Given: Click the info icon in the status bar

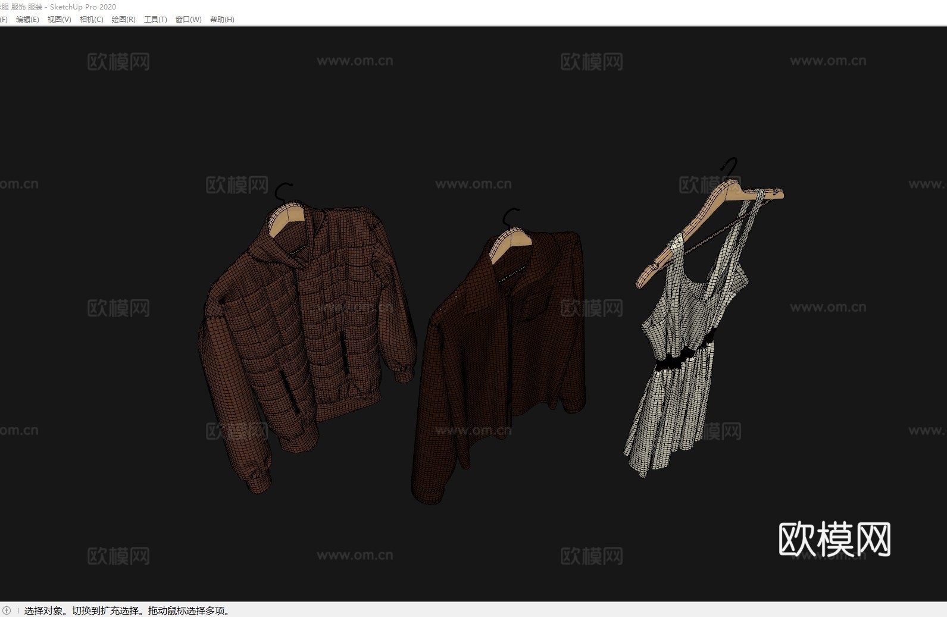Looking at the screenshot, I should [x=7, y=610].
